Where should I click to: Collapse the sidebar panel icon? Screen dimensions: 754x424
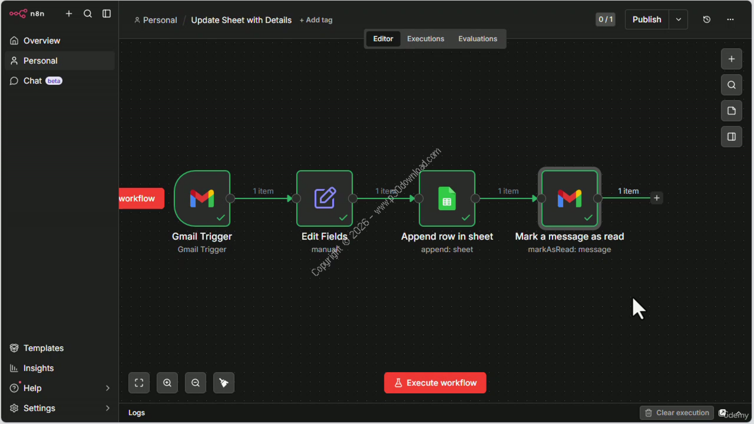tap(107, 14)
